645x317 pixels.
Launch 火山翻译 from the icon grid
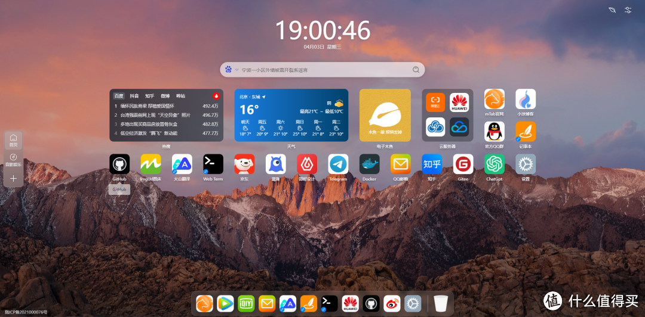coord(182,164)
